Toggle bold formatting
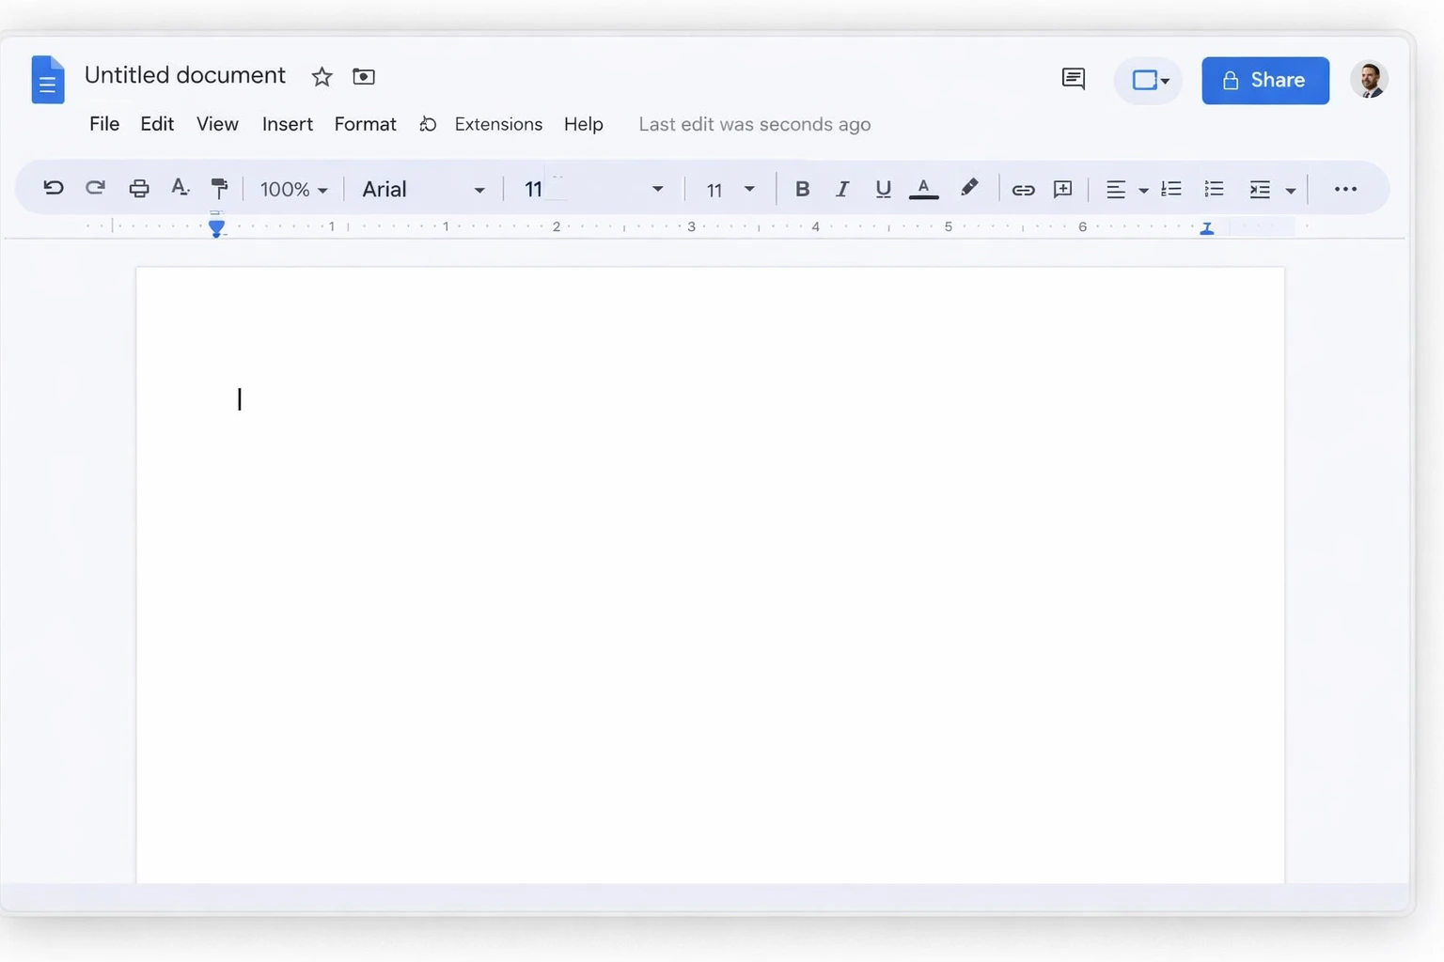 (x=802, y=189)
